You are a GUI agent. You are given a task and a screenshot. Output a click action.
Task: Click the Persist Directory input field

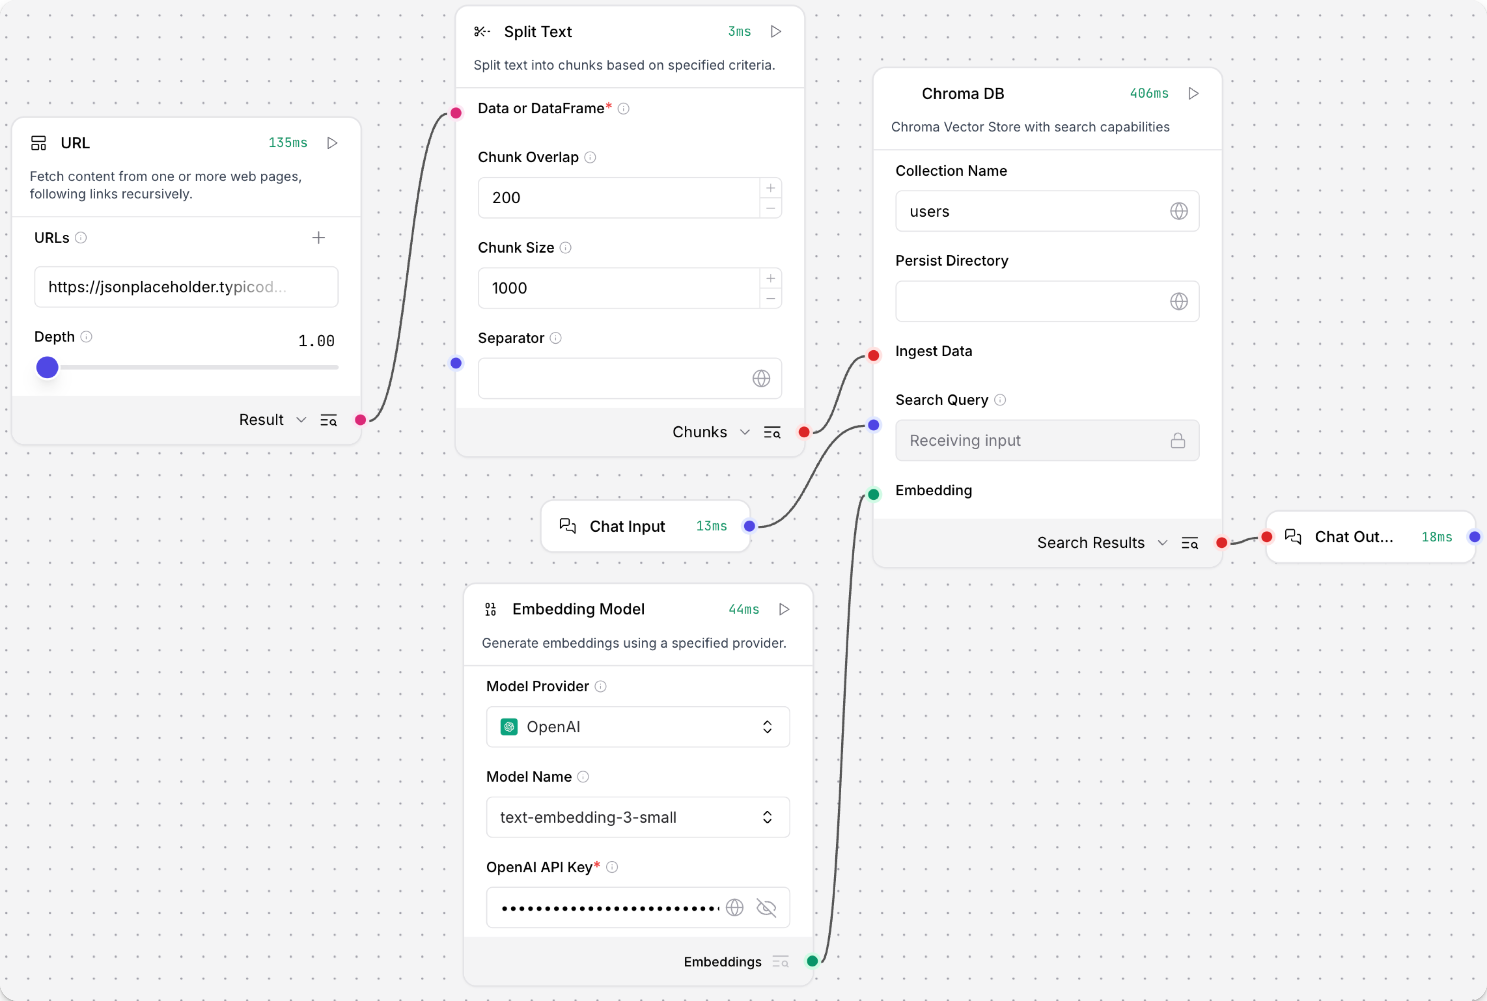(x=1028, y=301)
